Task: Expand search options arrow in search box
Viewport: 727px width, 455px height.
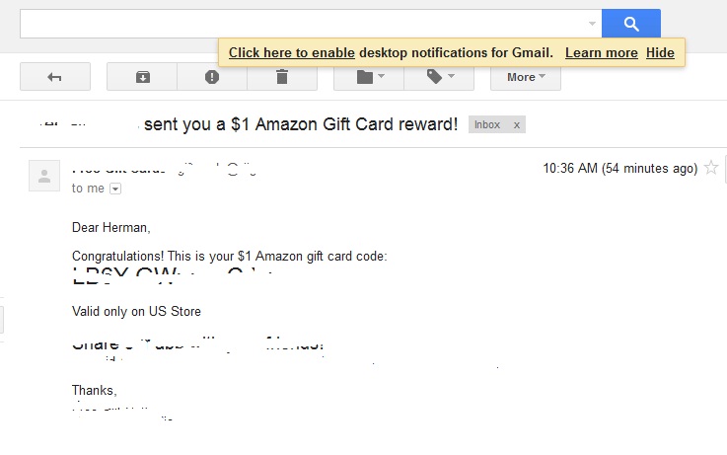Action: point(592,24)
